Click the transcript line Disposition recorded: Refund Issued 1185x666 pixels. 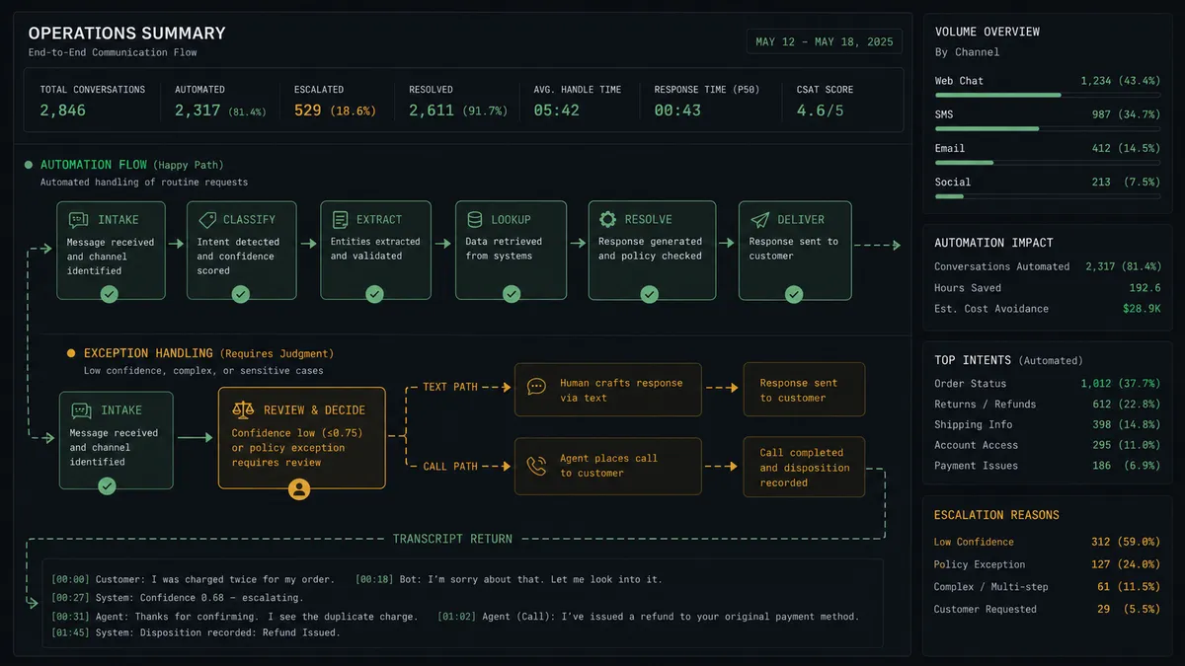tap(196, 632)
